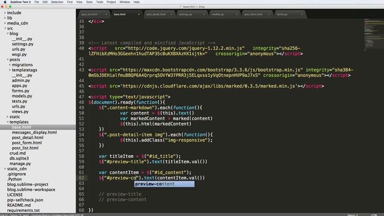Image resolution: width=384 pixels, height=216 pixels.
Task: Close the post_form.html tab
Action: click(x=269, y=14)
